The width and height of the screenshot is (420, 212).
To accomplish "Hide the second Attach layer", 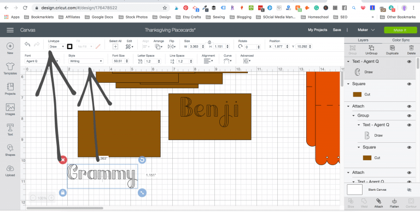I will [409, 172].
